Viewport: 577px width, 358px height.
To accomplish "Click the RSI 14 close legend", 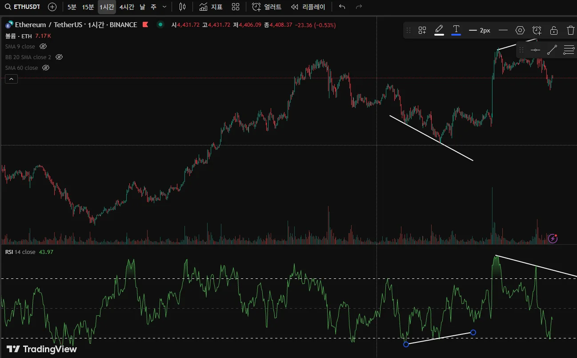I will click(x=20, y=252).
